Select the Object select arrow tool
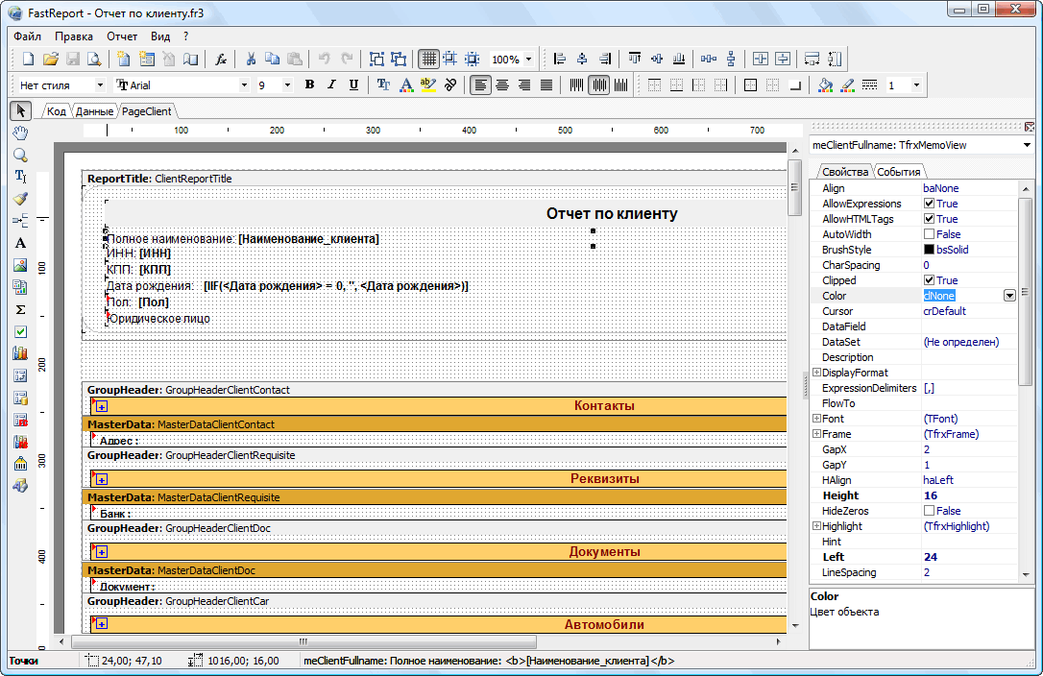 pos(20,110)
